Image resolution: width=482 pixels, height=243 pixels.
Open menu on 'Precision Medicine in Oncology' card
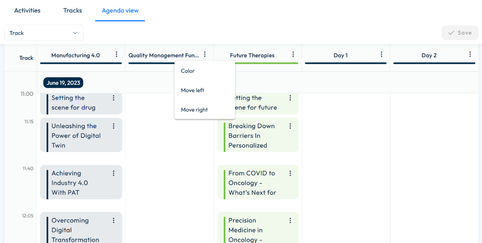click(x=290, y=220)
